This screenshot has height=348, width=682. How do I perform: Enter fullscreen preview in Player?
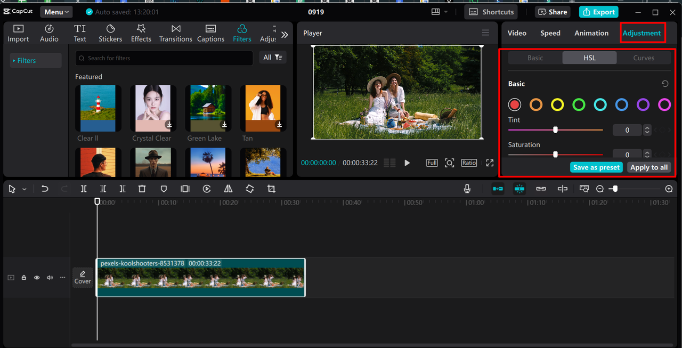point(490,163)
